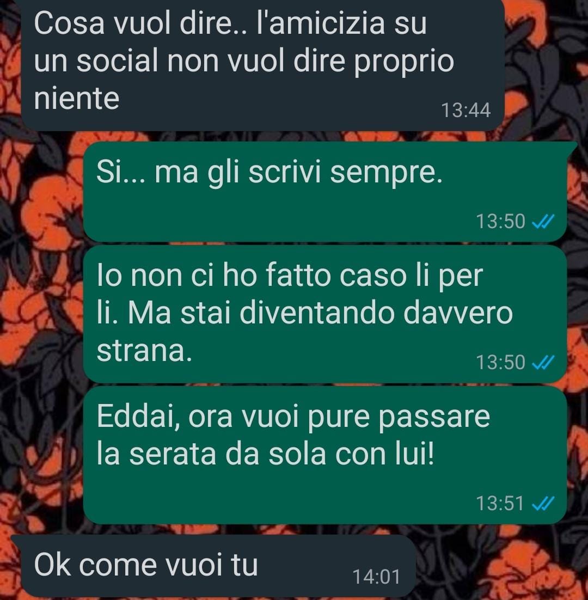Viewport: 588px width, 600px height.
Task: Tap the 13:51 timestamp
Action: click(500, 504)
